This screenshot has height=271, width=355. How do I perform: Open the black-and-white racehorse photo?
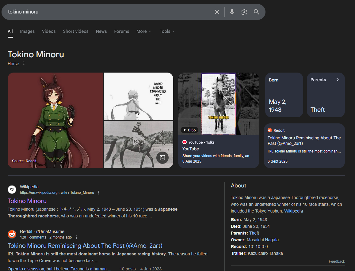[x=138, y=144]
